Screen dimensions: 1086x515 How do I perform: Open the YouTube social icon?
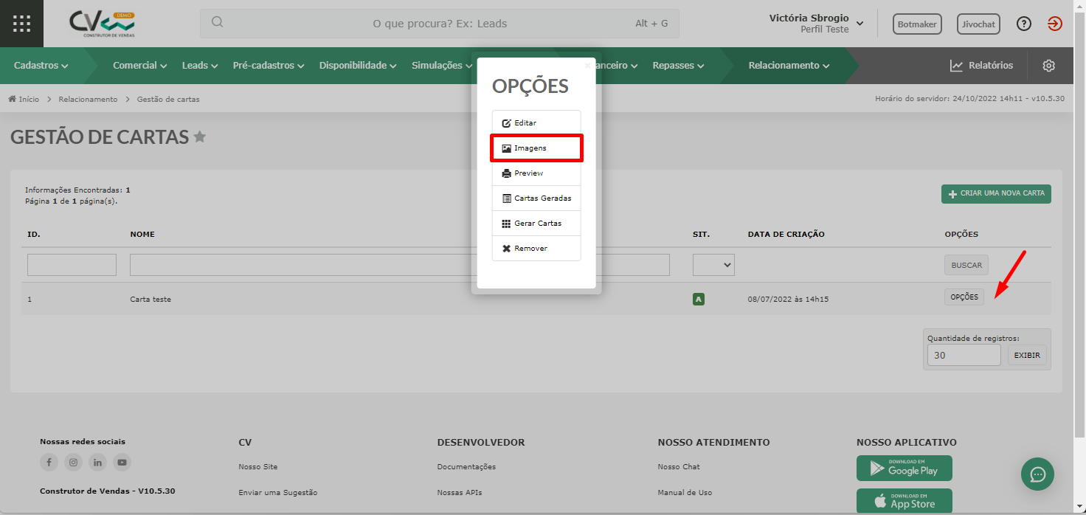tap(122, 463)
